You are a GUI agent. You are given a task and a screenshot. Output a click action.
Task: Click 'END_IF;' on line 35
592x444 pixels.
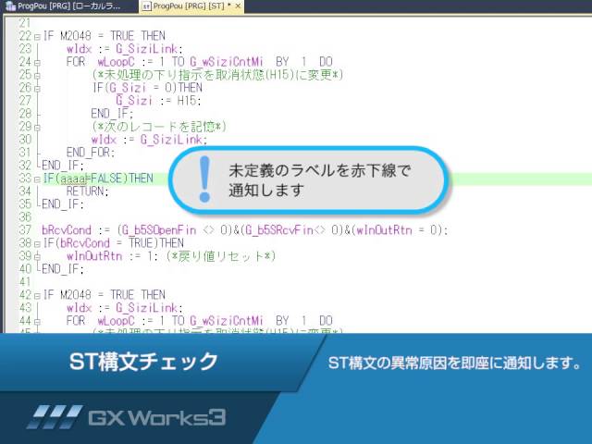(63, 204)
